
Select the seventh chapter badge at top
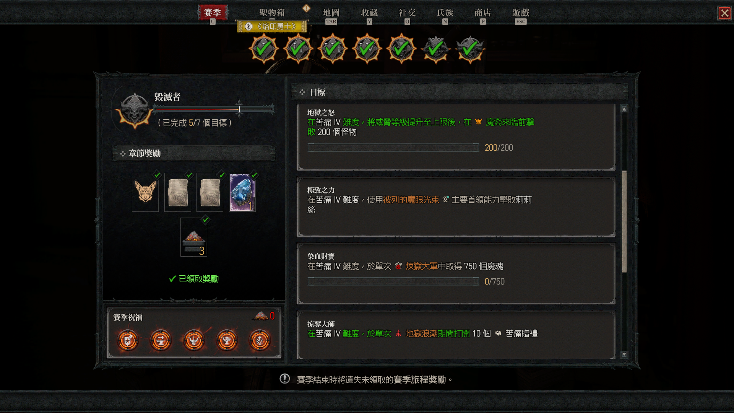point(470,49)
